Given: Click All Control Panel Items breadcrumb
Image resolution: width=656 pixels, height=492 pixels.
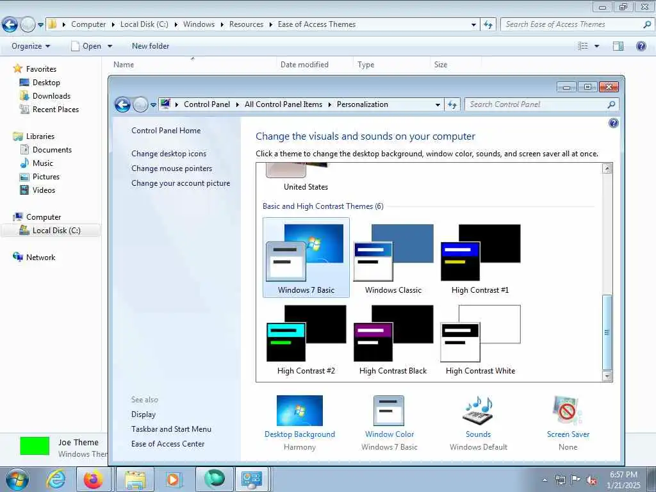Looking at the screenshot, I should pyautogui.click(x=283, y=104).
